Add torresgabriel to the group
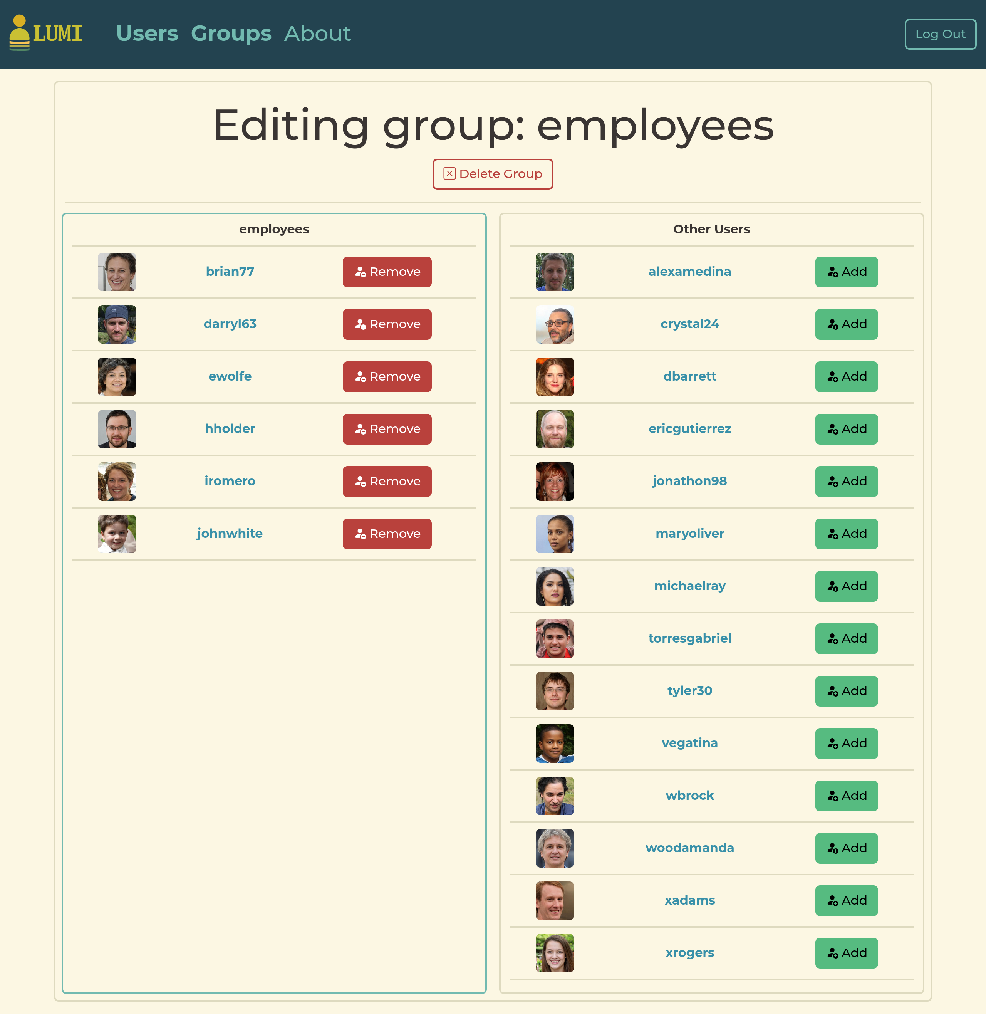Screen dimensions: 986x1014 pyautogui.click(x=846, y=638)
